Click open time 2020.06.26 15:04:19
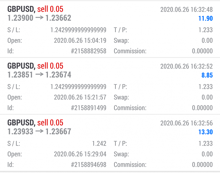This screenshot has height=173, width=220. click(x=80, y=41)
